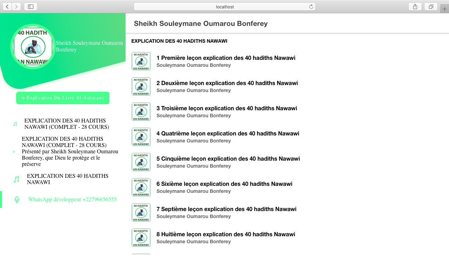This screenshot has height=280, width=449.
Task: Open 5 Cinquième leçon explication des 40 hadiths
Action: click(x=228, y=159)
